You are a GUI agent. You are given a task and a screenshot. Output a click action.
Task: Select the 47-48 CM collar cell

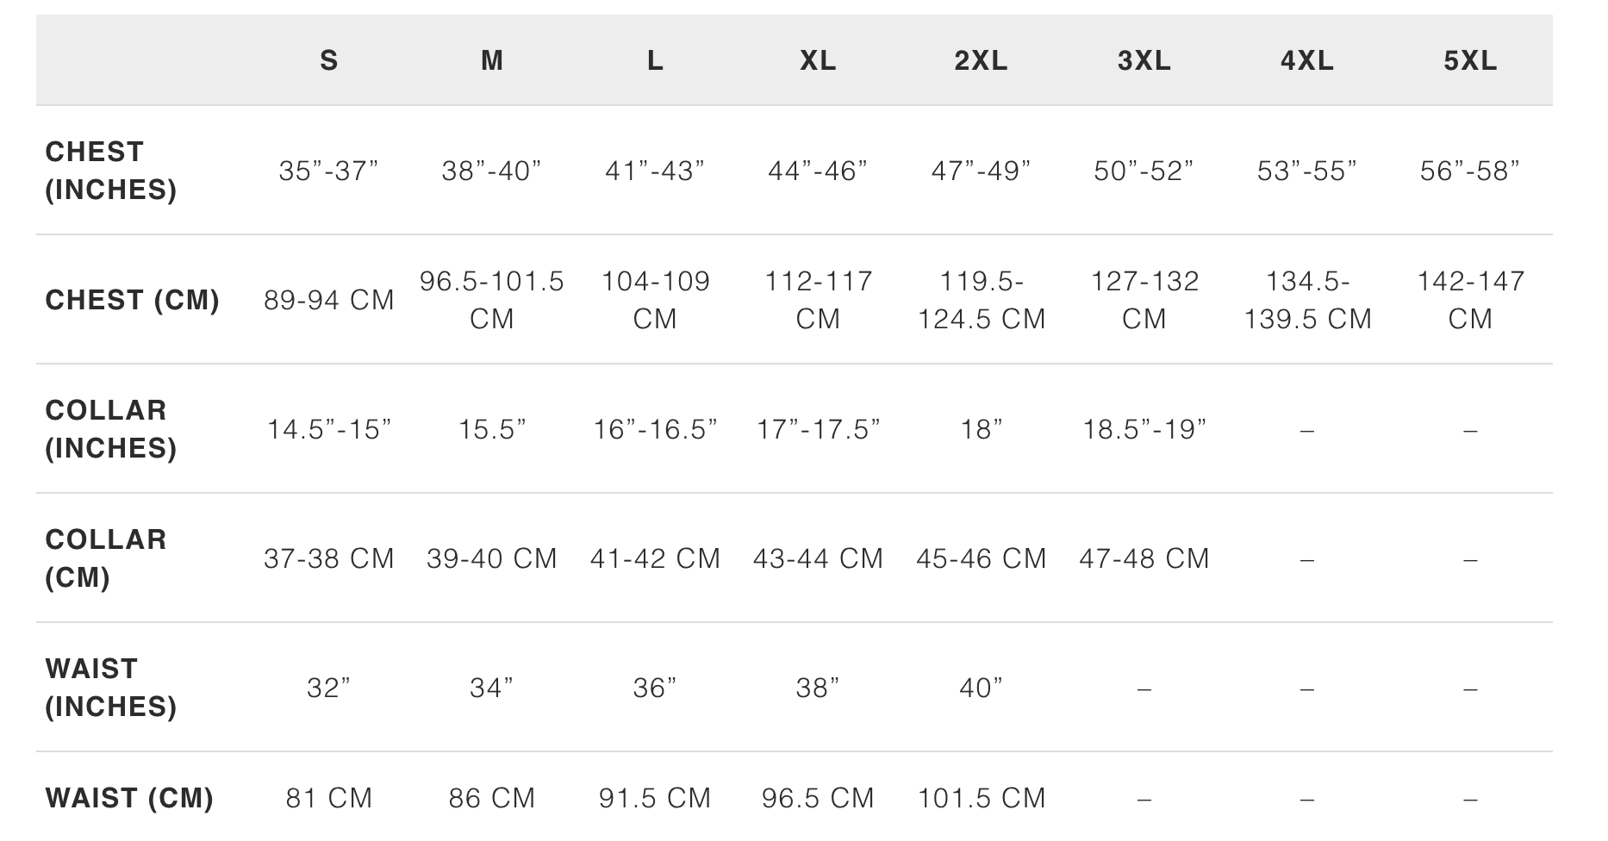click(1144, 558)
